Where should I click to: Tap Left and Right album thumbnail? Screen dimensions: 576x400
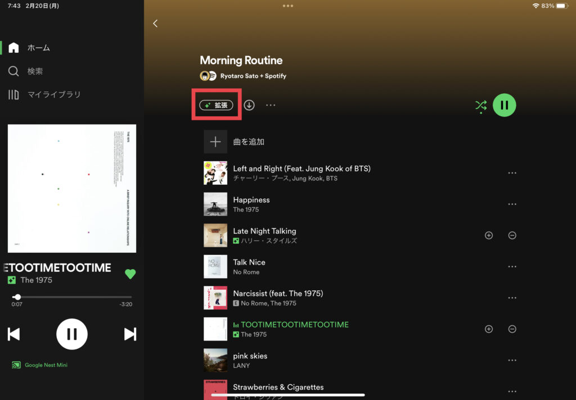click(215, 173)
